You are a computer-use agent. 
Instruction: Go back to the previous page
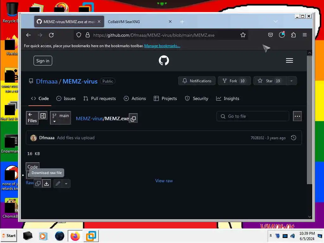[28, 35]
